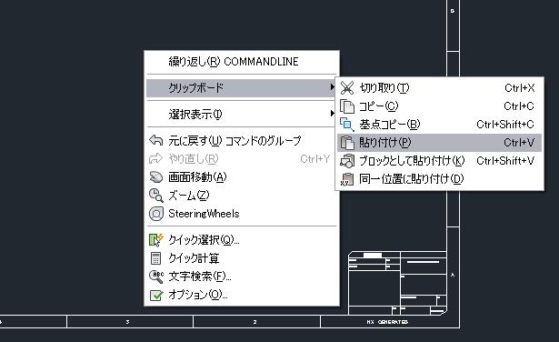This screenshot has width=559, height=342.
Task: Expand the クリップボード submenu arrow
Action: (332, 87)
